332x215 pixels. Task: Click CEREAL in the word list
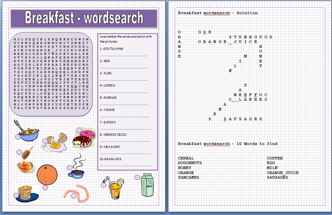coord(186,158)
